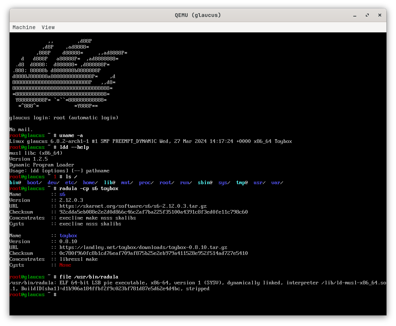Click the red exit status '1' in prompt
This screenshot has height=326, width=396.
pyautogui.click(x=55, y=177)
